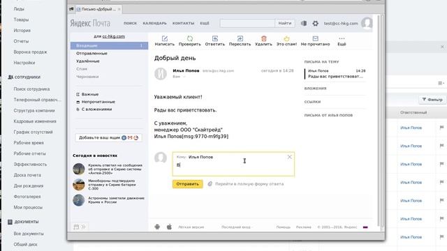Click the themes icon beside the gear
This screenshot has height=251, width=447.
(304, 23)
